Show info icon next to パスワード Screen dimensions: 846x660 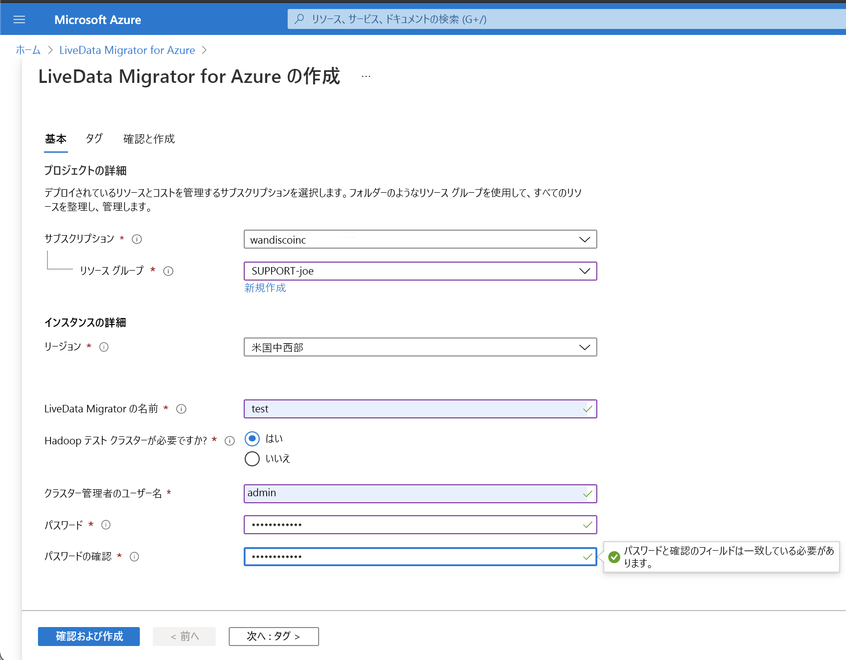tap(106, 525)
